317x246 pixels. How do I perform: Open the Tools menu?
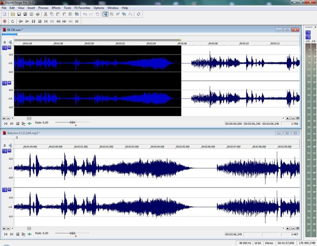point(68,8)
